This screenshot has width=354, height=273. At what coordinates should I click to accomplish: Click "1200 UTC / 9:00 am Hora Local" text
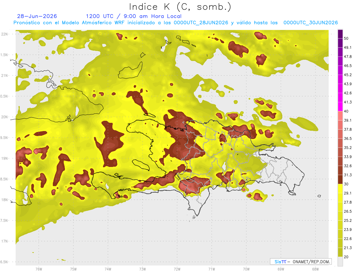point(134,16)
